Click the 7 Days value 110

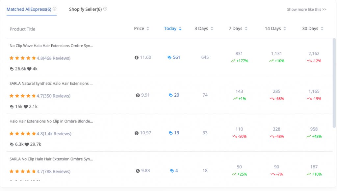point(239,129)
